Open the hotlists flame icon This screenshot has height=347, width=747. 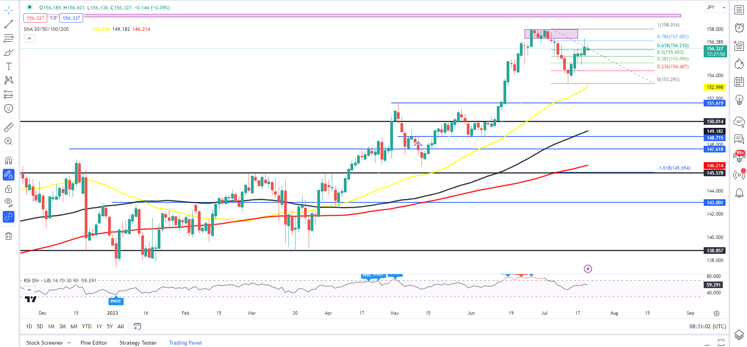(739, 64)
